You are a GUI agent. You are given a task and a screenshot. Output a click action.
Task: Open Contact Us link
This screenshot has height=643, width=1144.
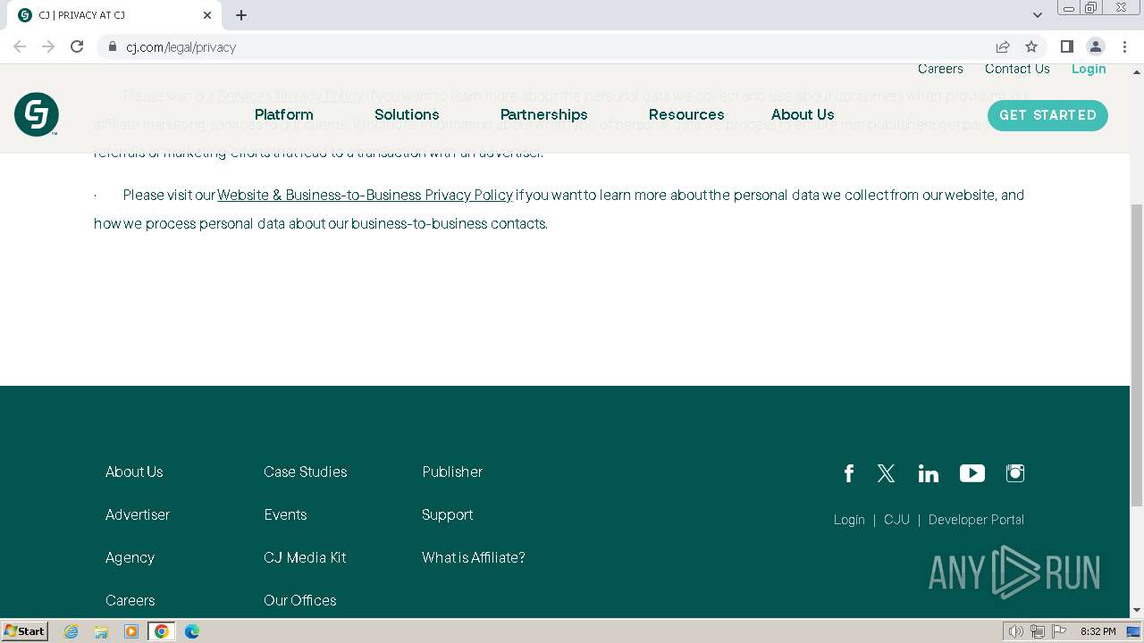(1017, 69)
